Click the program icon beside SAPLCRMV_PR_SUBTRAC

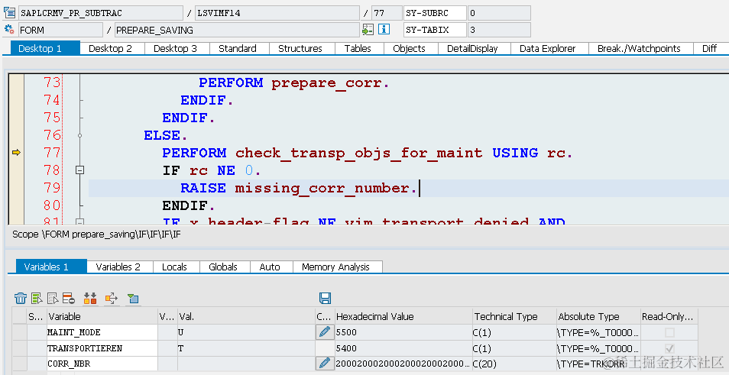pyautogui.click(x=9, y=12)
